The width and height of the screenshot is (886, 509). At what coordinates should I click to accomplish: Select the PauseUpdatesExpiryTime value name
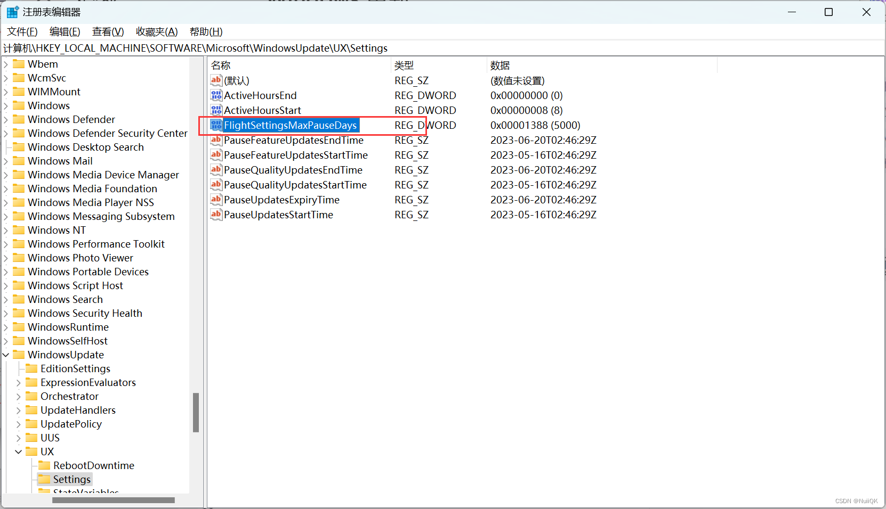click(x=281, y=200)
